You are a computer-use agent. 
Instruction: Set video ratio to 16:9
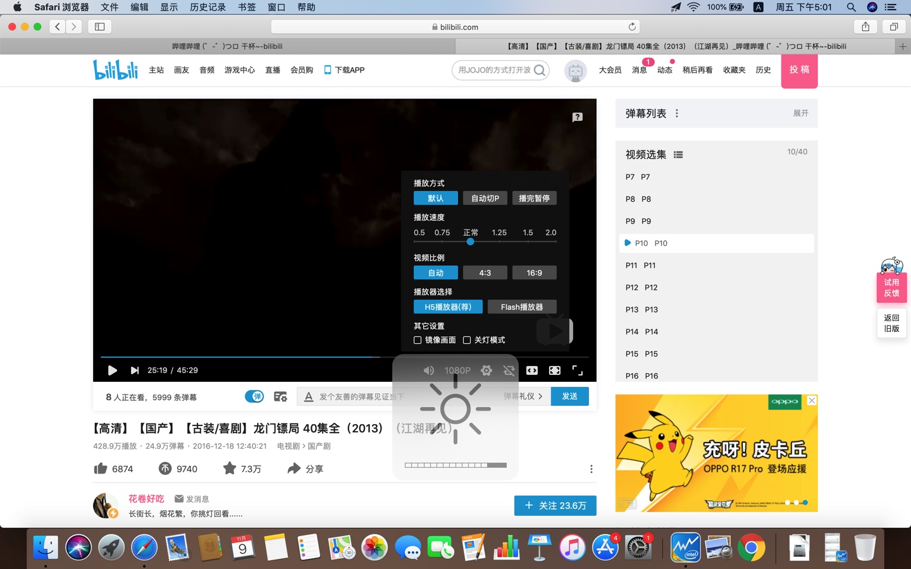tap(535, 273)
